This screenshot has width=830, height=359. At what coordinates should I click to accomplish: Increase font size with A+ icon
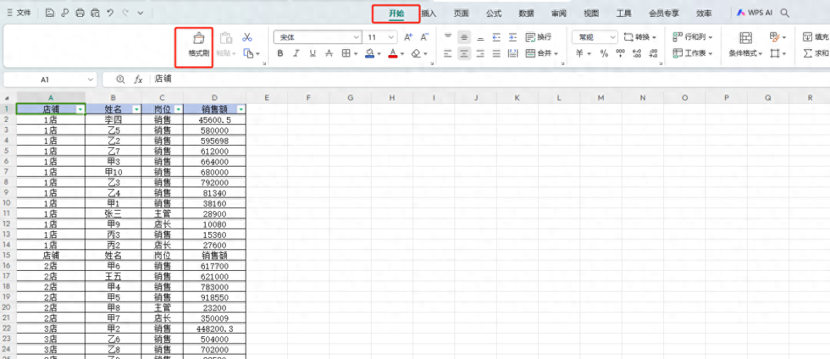coord(408,38)
